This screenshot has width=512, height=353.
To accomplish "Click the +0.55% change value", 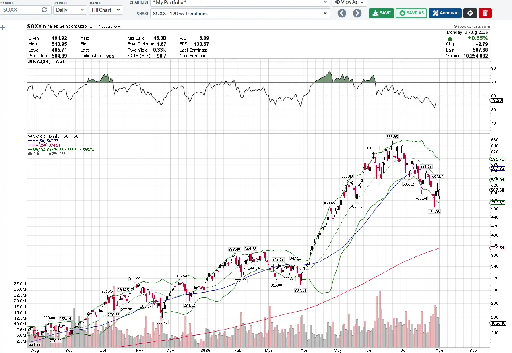I will (x=477, y=38).
